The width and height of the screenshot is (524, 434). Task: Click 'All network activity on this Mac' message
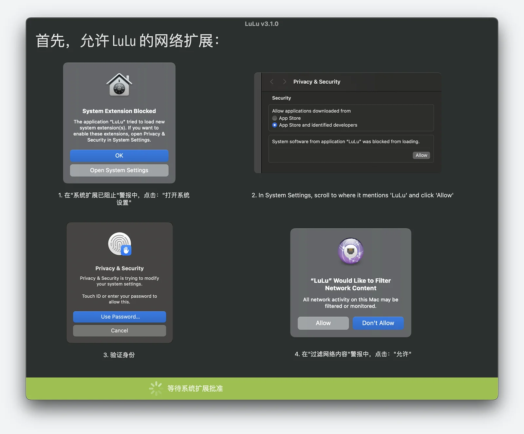click(351, 303)
